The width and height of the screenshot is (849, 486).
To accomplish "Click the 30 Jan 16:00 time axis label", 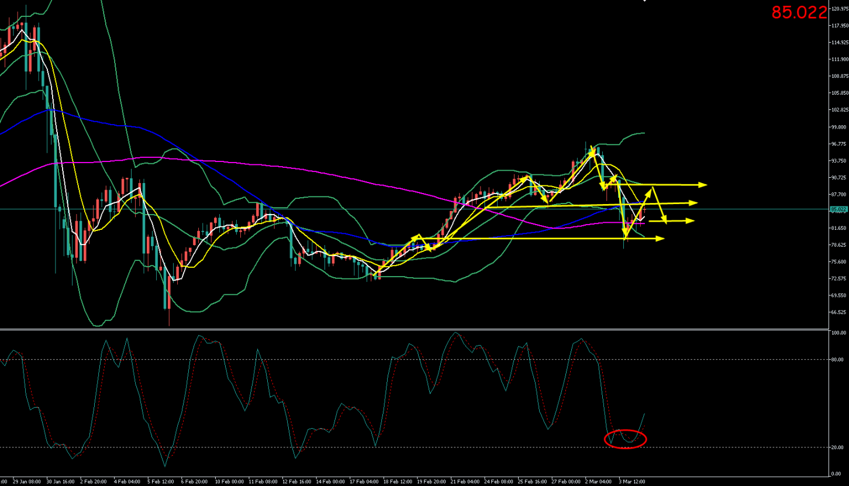I will click(x=60, y=482).
